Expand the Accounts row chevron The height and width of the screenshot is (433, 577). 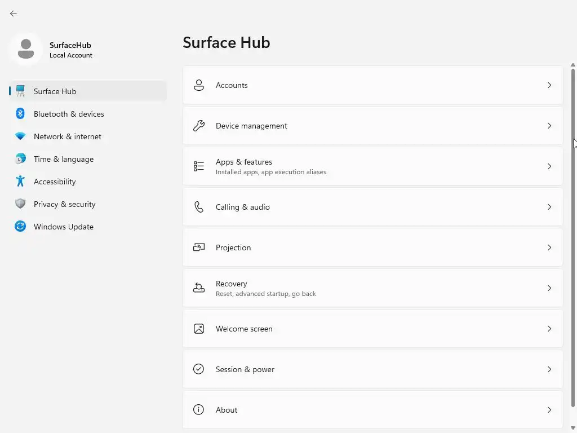click(x=549, y=85)
